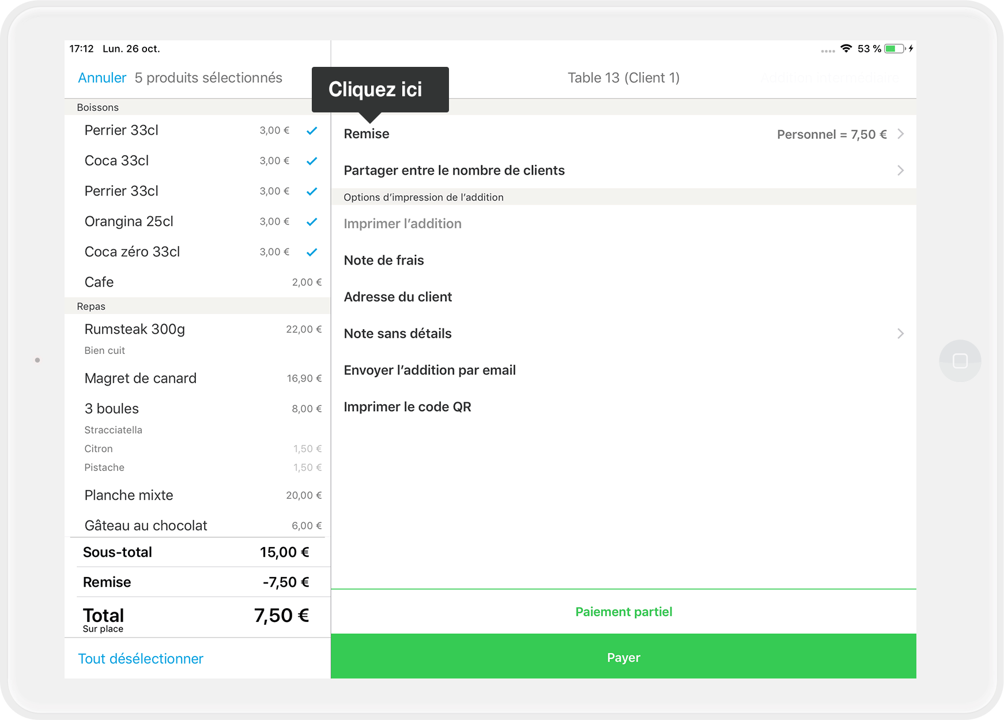The height and width of the screenshot is (720, 1004).
Task: Select Imprimer le code QR
Action: 624,406
